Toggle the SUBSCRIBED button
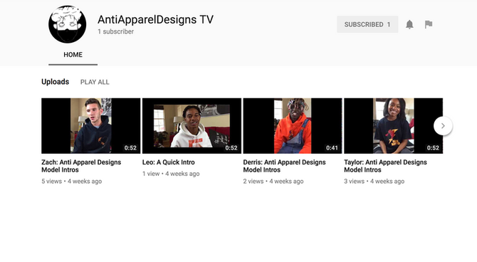The width and height of the screenshot is (477, 262). 367,24
